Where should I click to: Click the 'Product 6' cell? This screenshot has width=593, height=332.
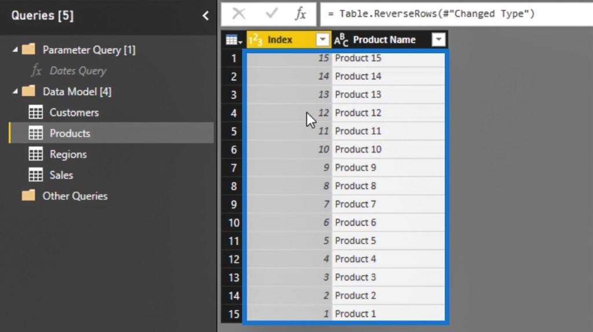coord(389,222)
